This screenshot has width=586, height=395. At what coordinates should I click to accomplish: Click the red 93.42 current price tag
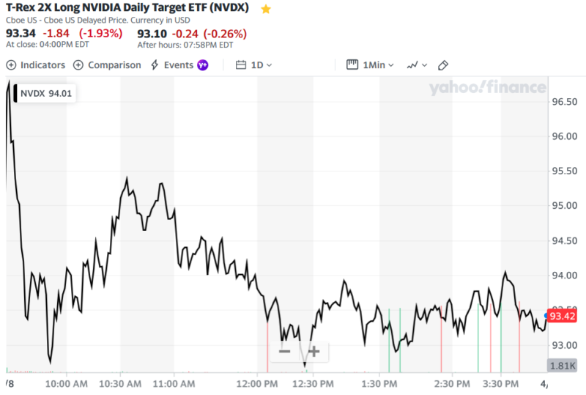tap(563, 317)
